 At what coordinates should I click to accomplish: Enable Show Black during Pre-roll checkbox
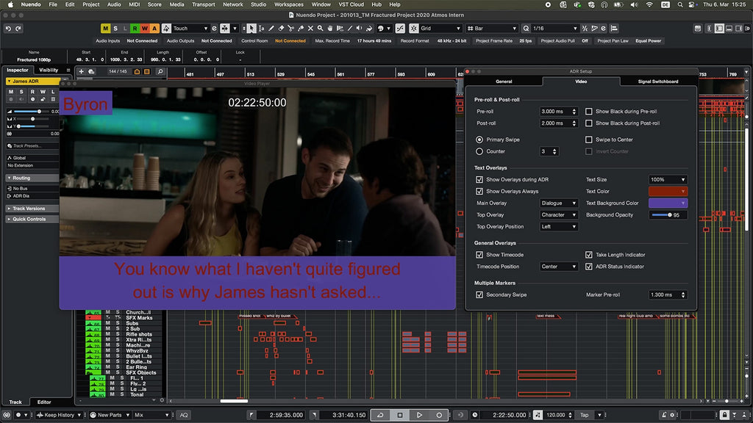pyautogui.click(x=589, y=112)
